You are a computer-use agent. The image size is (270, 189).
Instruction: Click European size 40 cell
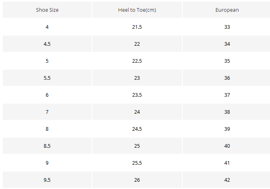click(x=226, y=146)
